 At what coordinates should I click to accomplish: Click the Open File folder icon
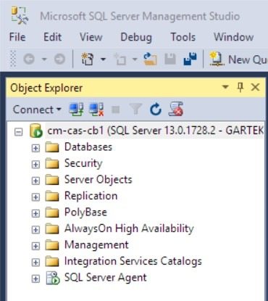pyautogui.click(x=150, y=59)
